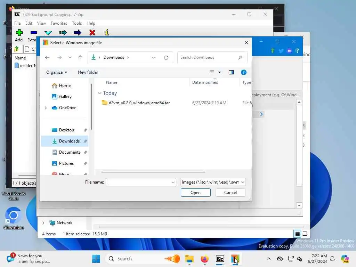Click the search magnifier icon in dialog
Viewport: 356px width, 267px height.
click(x=240, y=57)
